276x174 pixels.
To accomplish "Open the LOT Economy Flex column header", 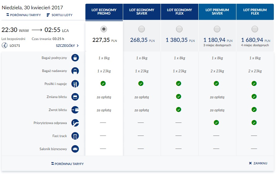I will pyautogui.click(x=179, y=12).
